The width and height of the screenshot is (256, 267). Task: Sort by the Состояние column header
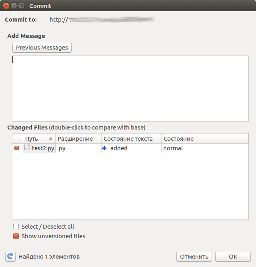coord(205,138)
